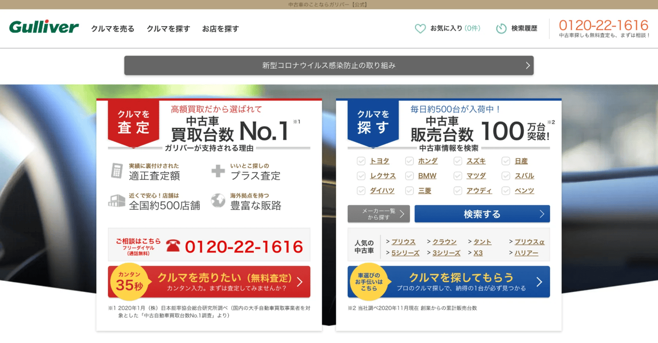This screenshot has width=658, height=343.
Task: Click the building icon beside 全国約500店舗
Action: (x=116, y=201)
